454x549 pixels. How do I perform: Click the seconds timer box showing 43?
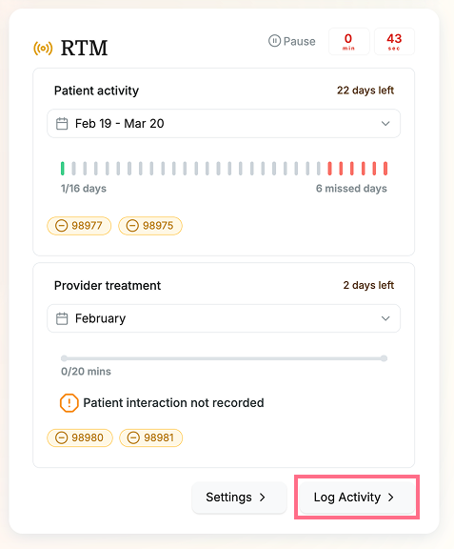[x=394, y=42]
